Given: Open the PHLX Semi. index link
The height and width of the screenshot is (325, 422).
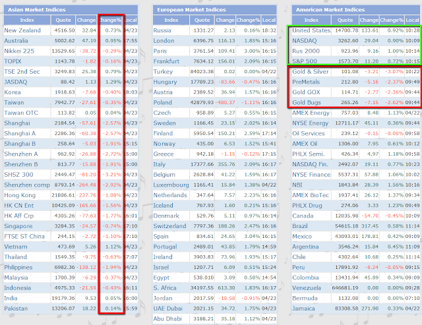Looking at the screenshot, I should pos(309,154).
